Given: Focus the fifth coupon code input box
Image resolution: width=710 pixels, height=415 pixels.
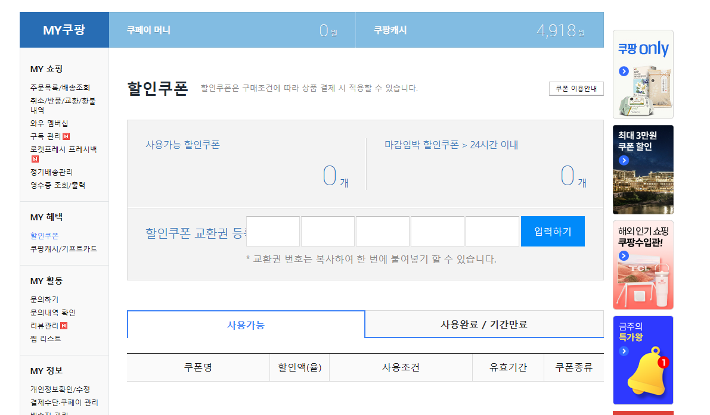Looking at the screenshot, I should (492, 232).
